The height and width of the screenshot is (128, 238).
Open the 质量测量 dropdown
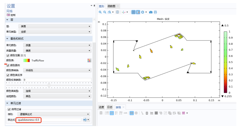tap(57, 51)
